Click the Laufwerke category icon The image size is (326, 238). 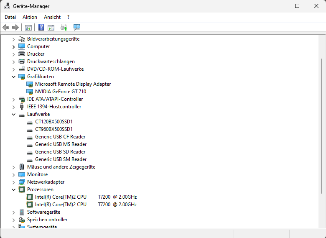(22, 115)
